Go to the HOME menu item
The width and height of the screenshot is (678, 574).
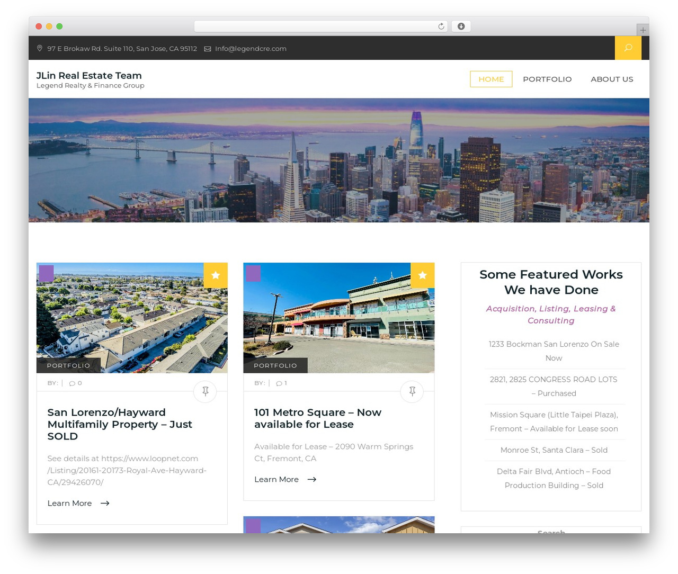(491, 79)
